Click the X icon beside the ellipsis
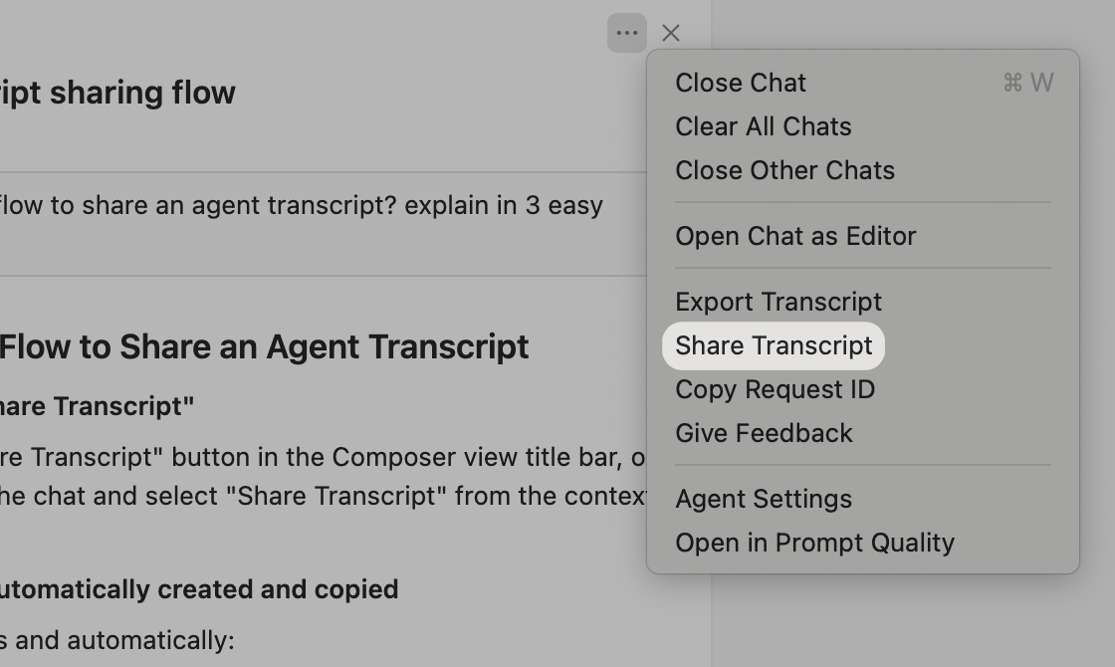This screenshot has height=667, width=1115. [x=671, y=33]
